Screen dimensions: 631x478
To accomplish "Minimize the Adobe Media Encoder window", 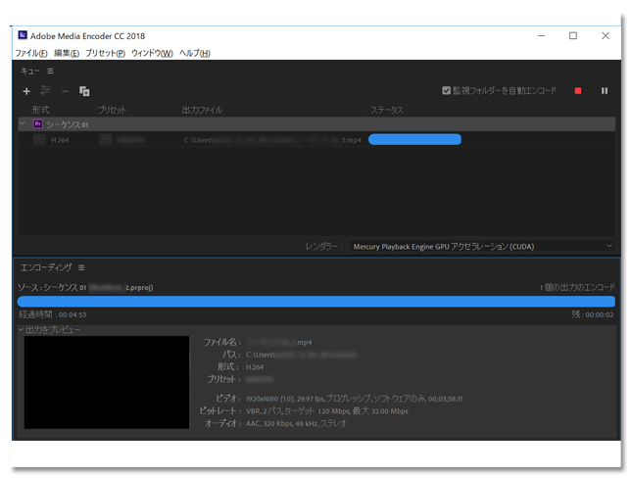I will pos(541,36).
